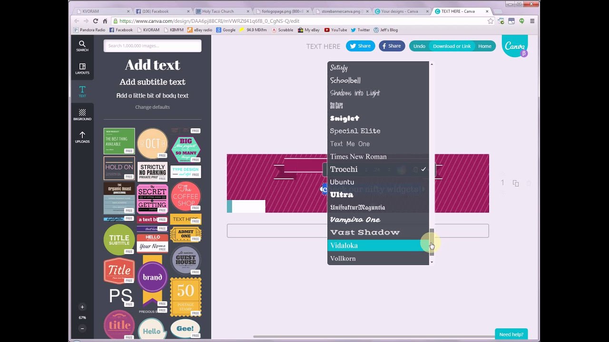Click Facebook Share button
The width and height of the screenshot is (609, 342).
point(392,46)
